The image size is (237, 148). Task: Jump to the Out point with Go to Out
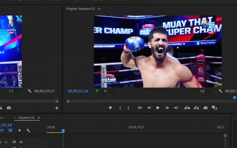pyautogui.click(x=176, y=108)
